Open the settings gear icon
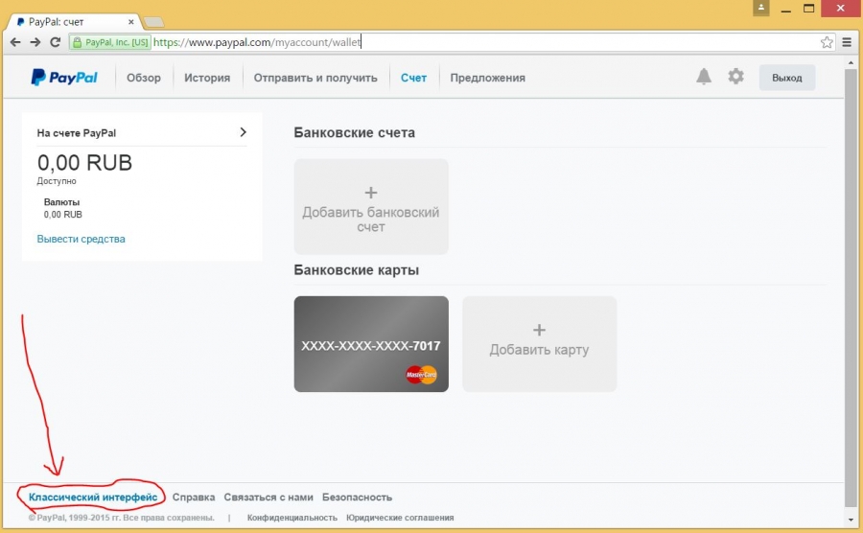 pos(735,77)
